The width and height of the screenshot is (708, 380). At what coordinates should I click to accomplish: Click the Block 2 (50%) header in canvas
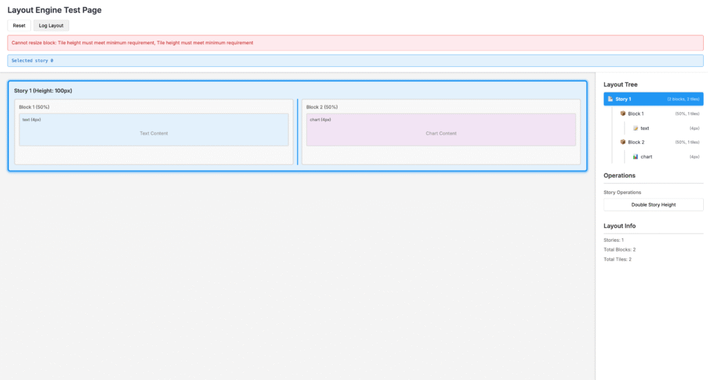click(322, 107)
